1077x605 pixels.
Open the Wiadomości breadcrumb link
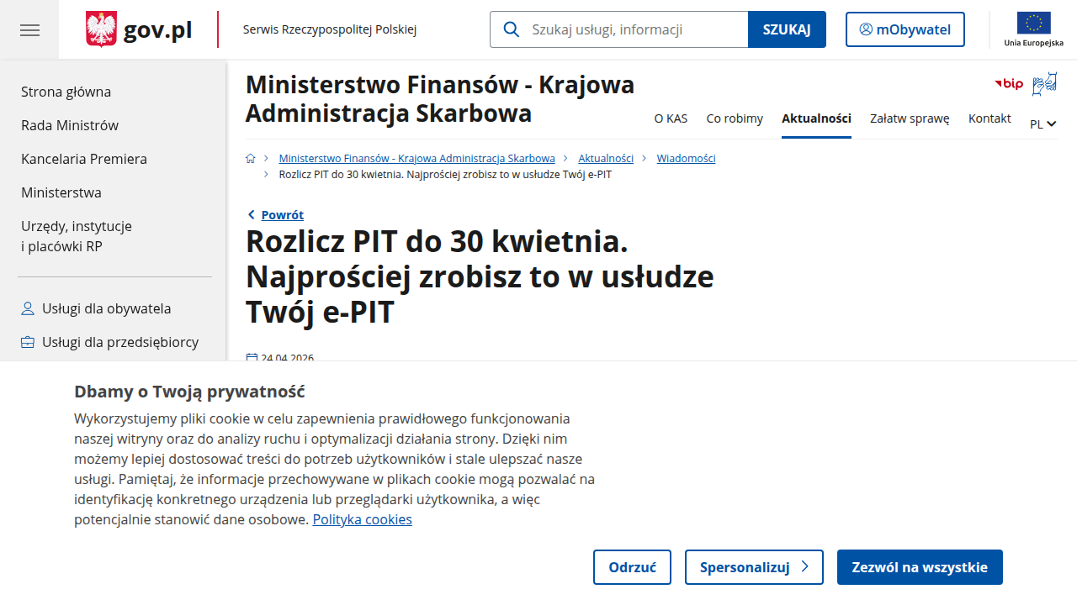pos(686,158)
